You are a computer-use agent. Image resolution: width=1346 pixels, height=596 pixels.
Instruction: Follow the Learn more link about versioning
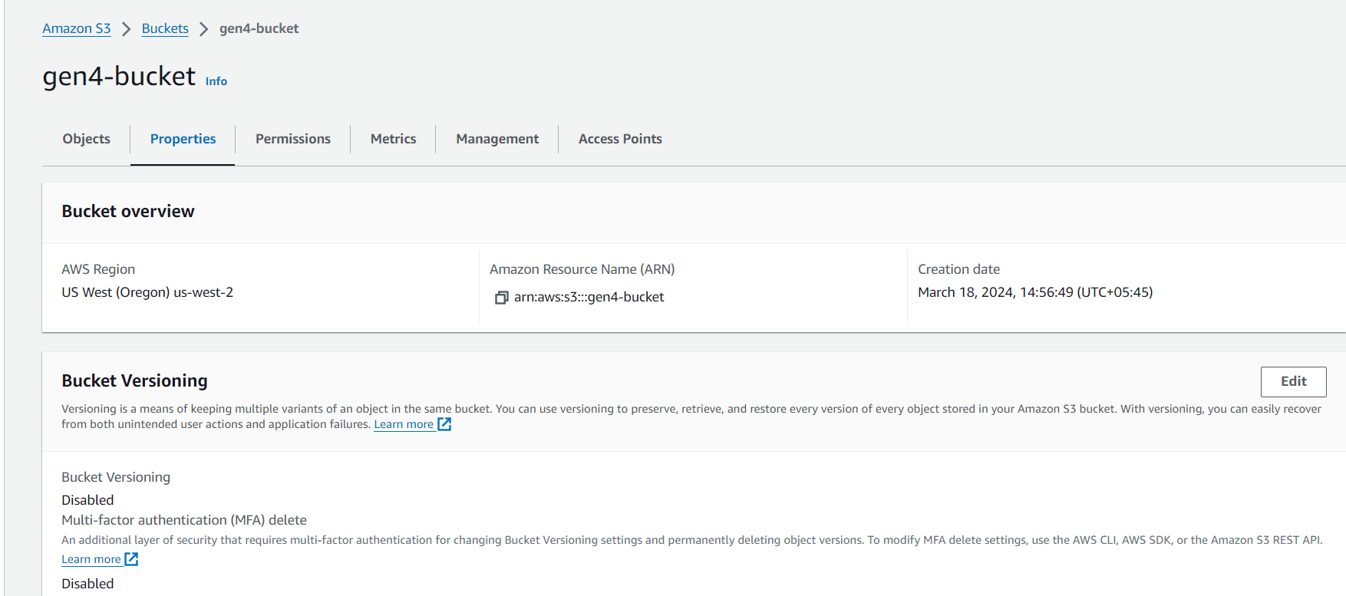point(404,424)
